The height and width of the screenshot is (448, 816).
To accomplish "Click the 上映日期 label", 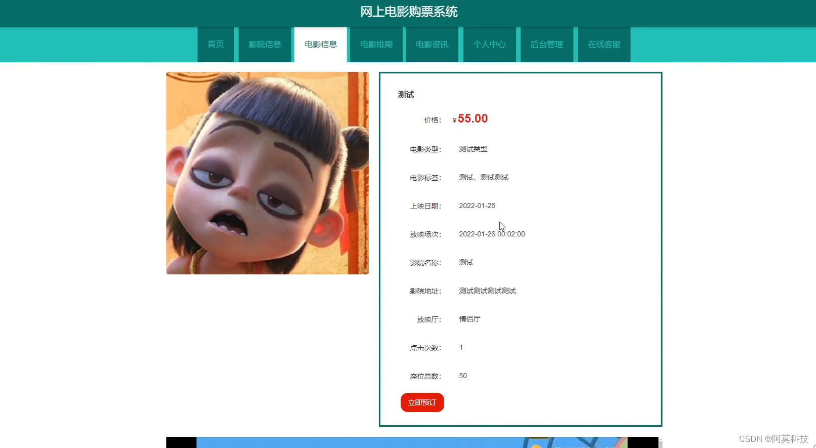I will 425,206.
